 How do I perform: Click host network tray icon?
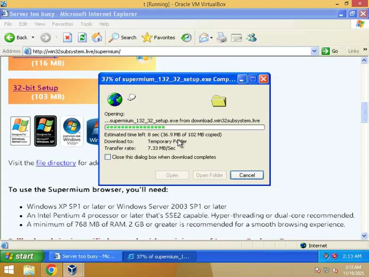point(326,270)
